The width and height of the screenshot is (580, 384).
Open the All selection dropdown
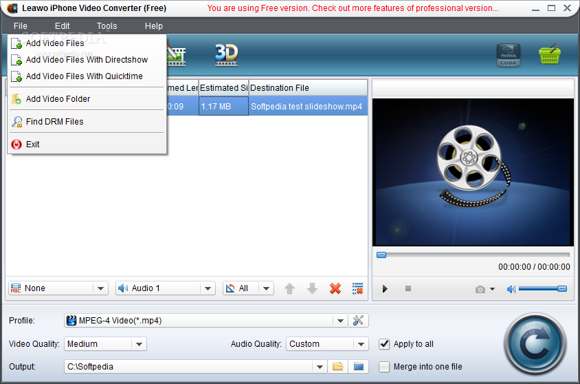tap(266, 288)
